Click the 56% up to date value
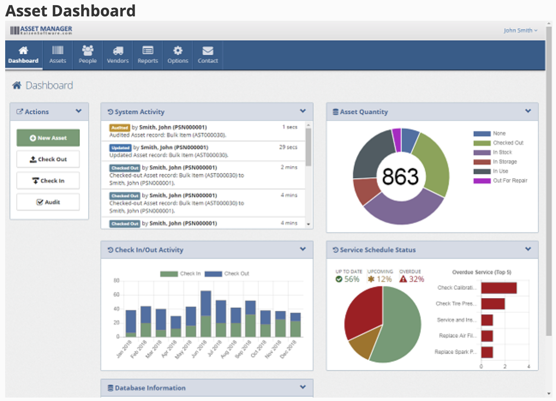The image size is (556, 401). 352,279
